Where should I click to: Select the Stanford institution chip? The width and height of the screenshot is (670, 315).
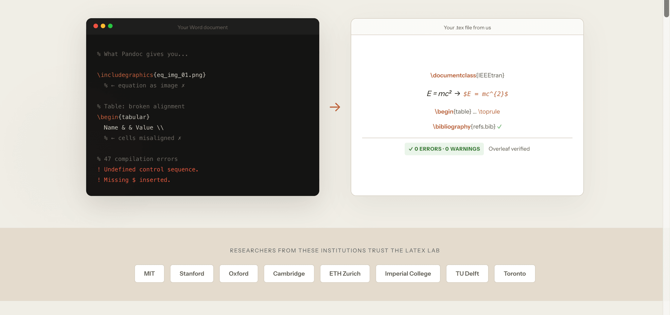(x=192, y=274)
